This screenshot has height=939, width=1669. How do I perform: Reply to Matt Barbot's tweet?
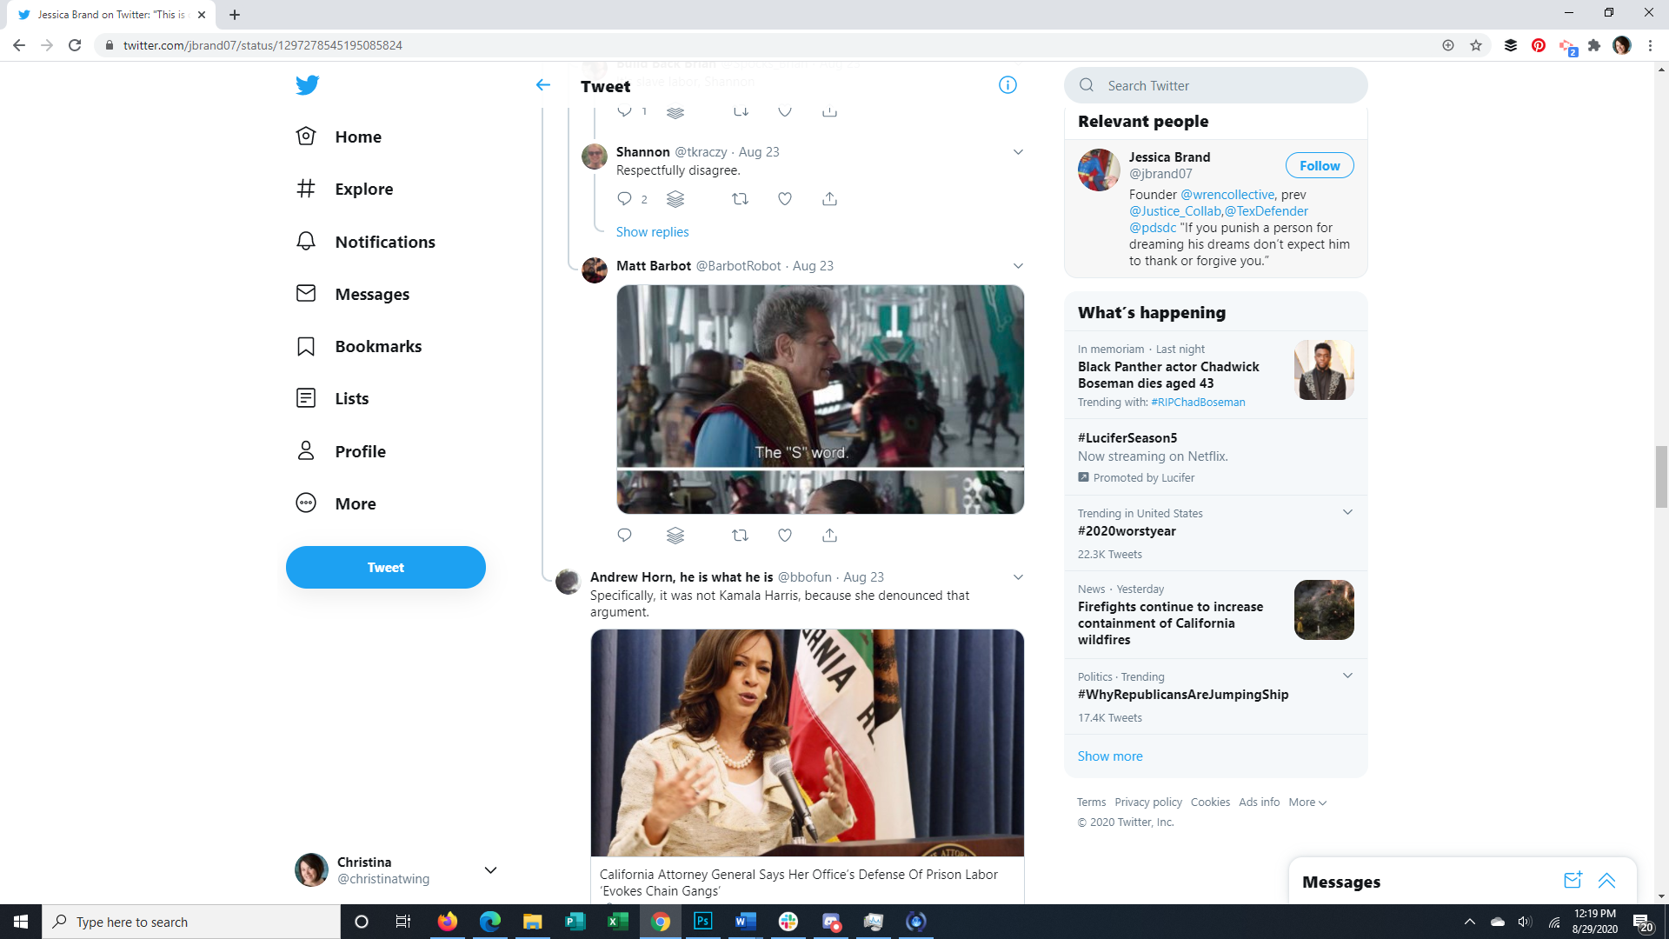point(624,536)
